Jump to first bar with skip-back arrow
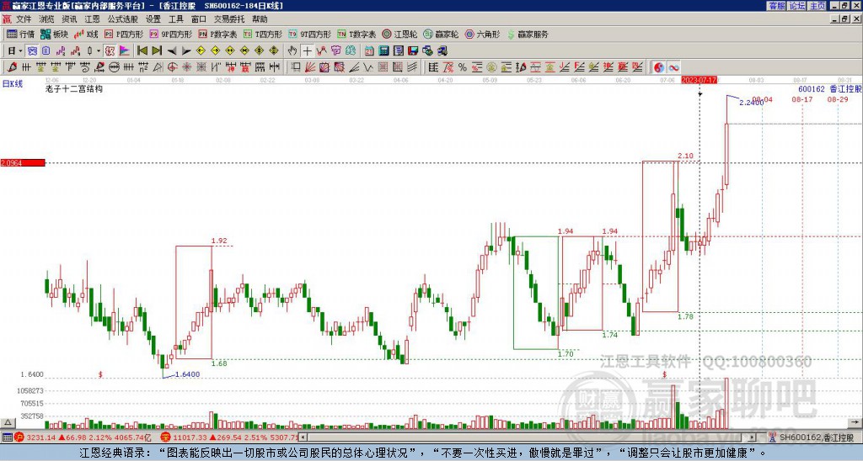 (x=142, y=51)
